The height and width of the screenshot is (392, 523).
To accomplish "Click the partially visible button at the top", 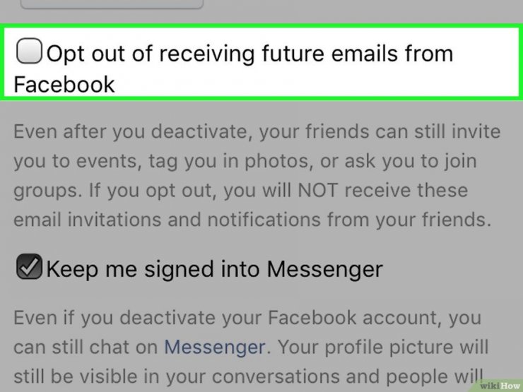I will (112, 4).
